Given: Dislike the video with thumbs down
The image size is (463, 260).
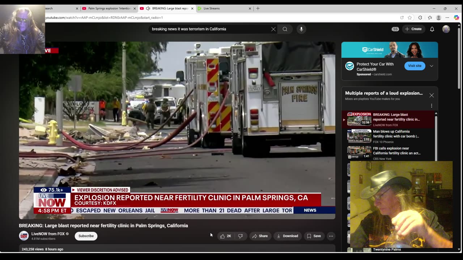Looking at the screenshot, I should 241,236.
